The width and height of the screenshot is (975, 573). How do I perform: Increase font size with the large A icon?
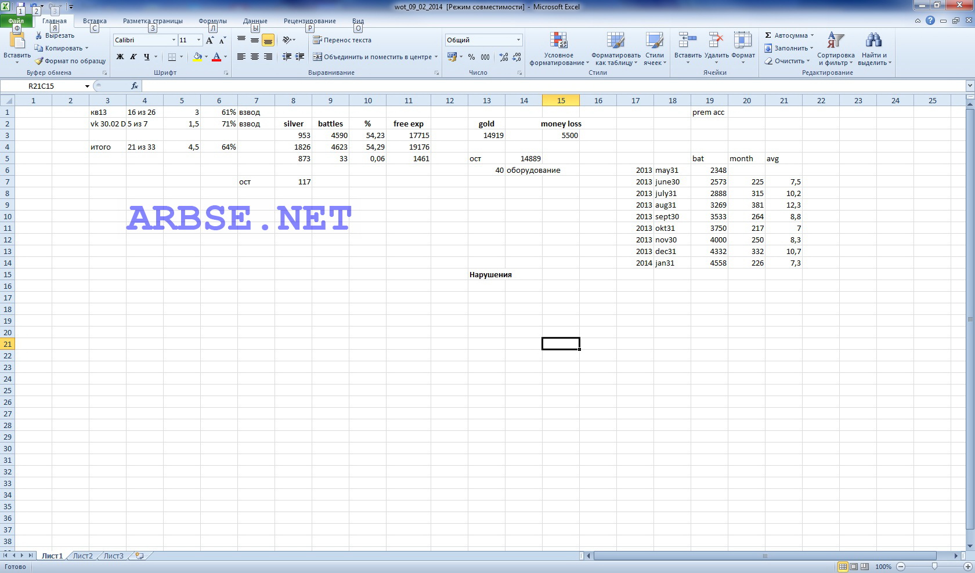coord(210,40)
